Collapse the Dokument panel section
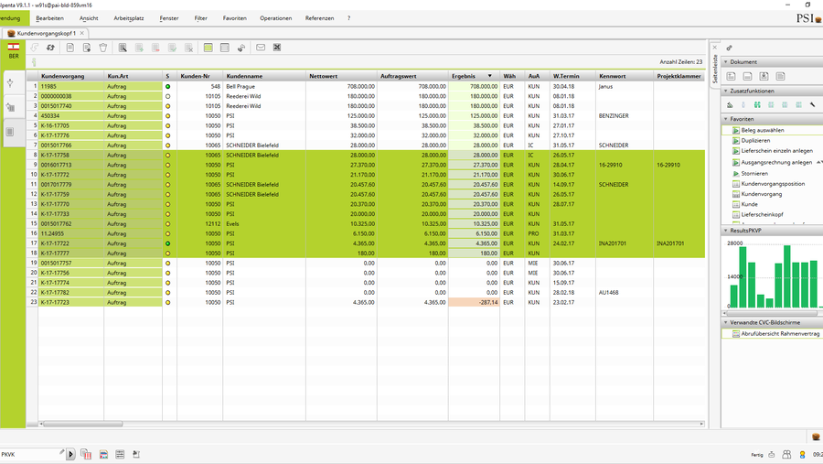 click(726, 61)
